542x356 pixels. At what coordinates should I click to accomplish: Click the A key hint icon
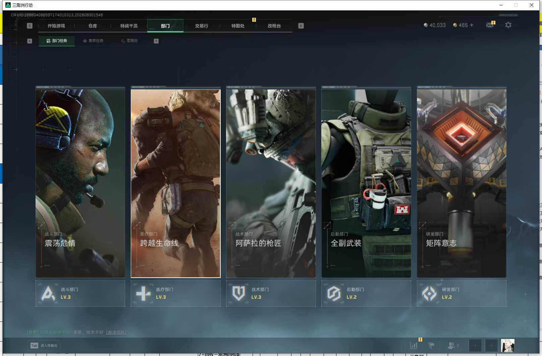point(30,41)
